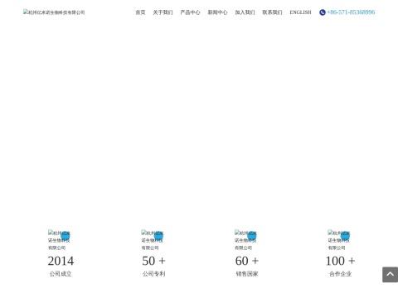Click the icon above 50 +
Screen dimensions: 398x298
click(152, 240)
